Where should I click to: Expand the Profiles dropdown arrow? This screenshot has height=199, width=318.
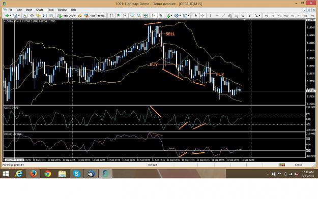19,16
